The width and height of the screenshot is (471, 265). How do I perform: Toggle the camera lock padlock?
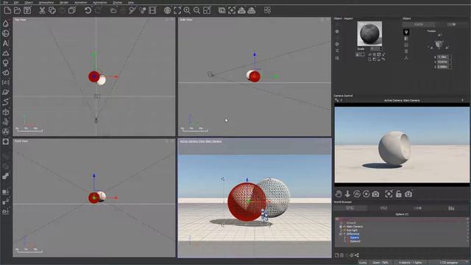(x=399, y=194)
